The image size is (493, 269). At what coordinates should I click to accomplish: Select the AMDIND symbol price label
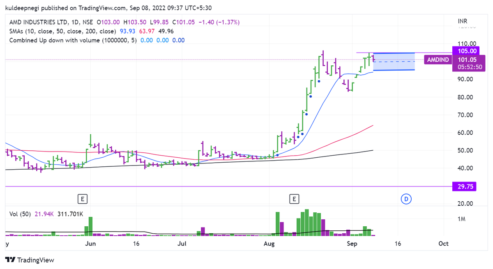(x=438, y=60)
